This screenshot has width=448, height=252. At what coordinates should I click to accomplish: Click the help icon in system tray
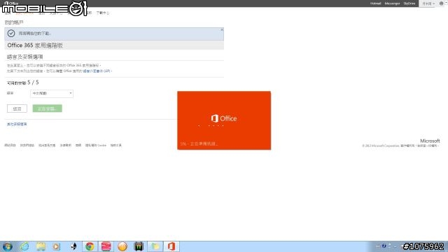tap(384, 246)
